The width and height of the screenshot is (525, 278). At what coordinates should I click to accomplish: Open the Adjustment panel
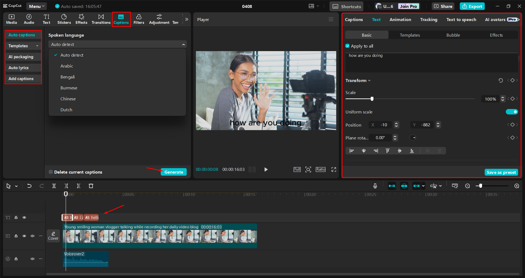pos(159,19)
